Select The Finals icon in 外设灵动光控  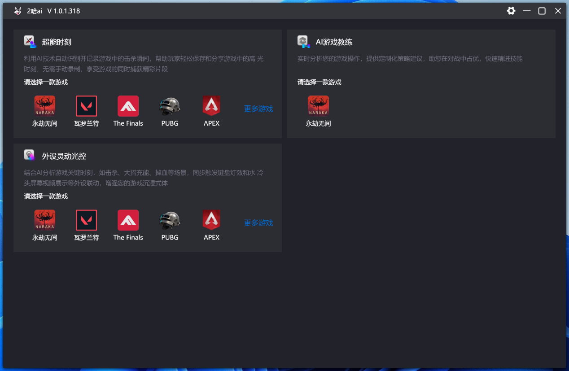[x=128, y=220]
